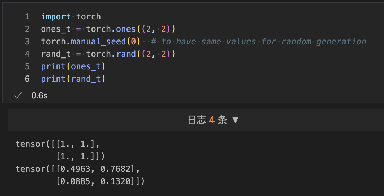Place cursor in the print(rand_t) statement
The height and width of the screenshot is (196, 384).
(x=73, y=79)
